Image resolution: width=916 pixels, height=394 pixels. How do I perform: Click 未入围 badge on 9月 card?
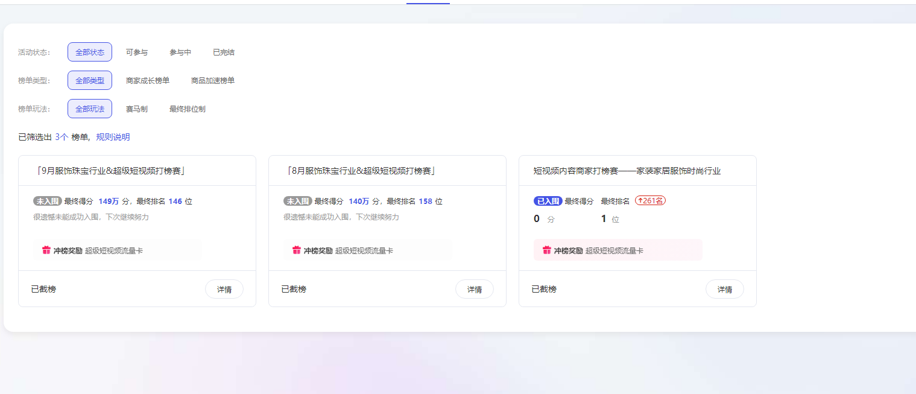tap(48, 202)
